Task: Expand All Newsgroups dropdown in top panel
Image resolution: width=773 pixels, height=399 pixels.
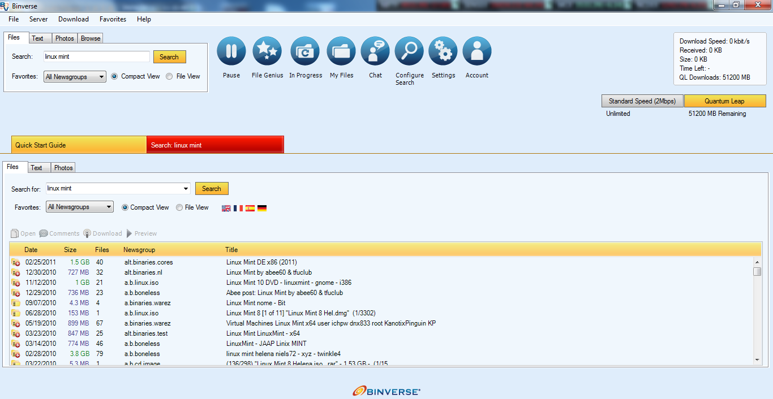Action: (x=75, y=77)
